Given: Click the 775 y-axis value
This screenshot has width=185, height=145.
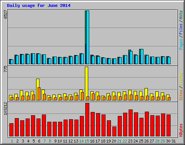Looking at the screenshot, I should (x=5, y=69).
